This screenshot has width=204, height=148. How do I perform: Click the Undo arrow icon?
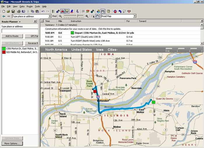(43, 11)
